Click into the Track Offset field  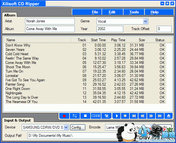point(164,29)
